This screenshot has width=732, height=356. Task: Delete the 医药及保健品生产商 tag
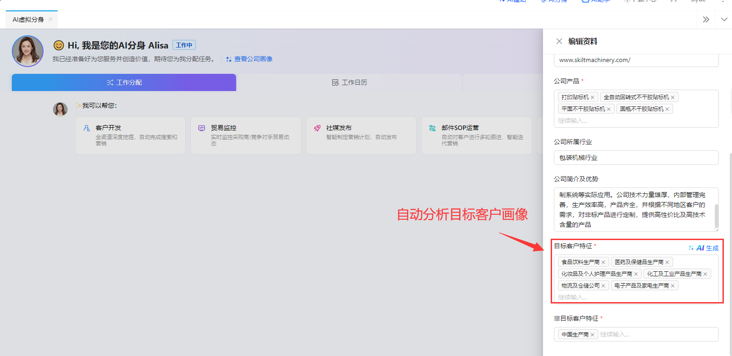pyautogui.click(x=667, y=262)
